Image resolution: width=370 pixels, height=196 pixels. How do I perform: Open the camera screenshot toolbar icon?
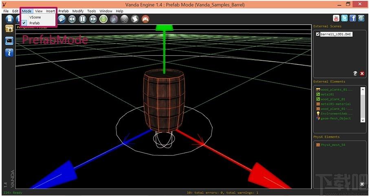pos(62,19)
